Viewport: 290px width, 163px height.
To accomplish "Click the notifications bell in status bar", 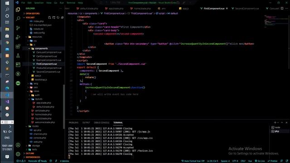I will 287,161.
